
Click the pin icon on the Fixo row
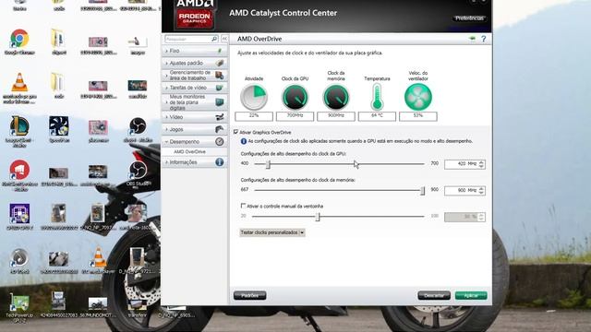220,51
